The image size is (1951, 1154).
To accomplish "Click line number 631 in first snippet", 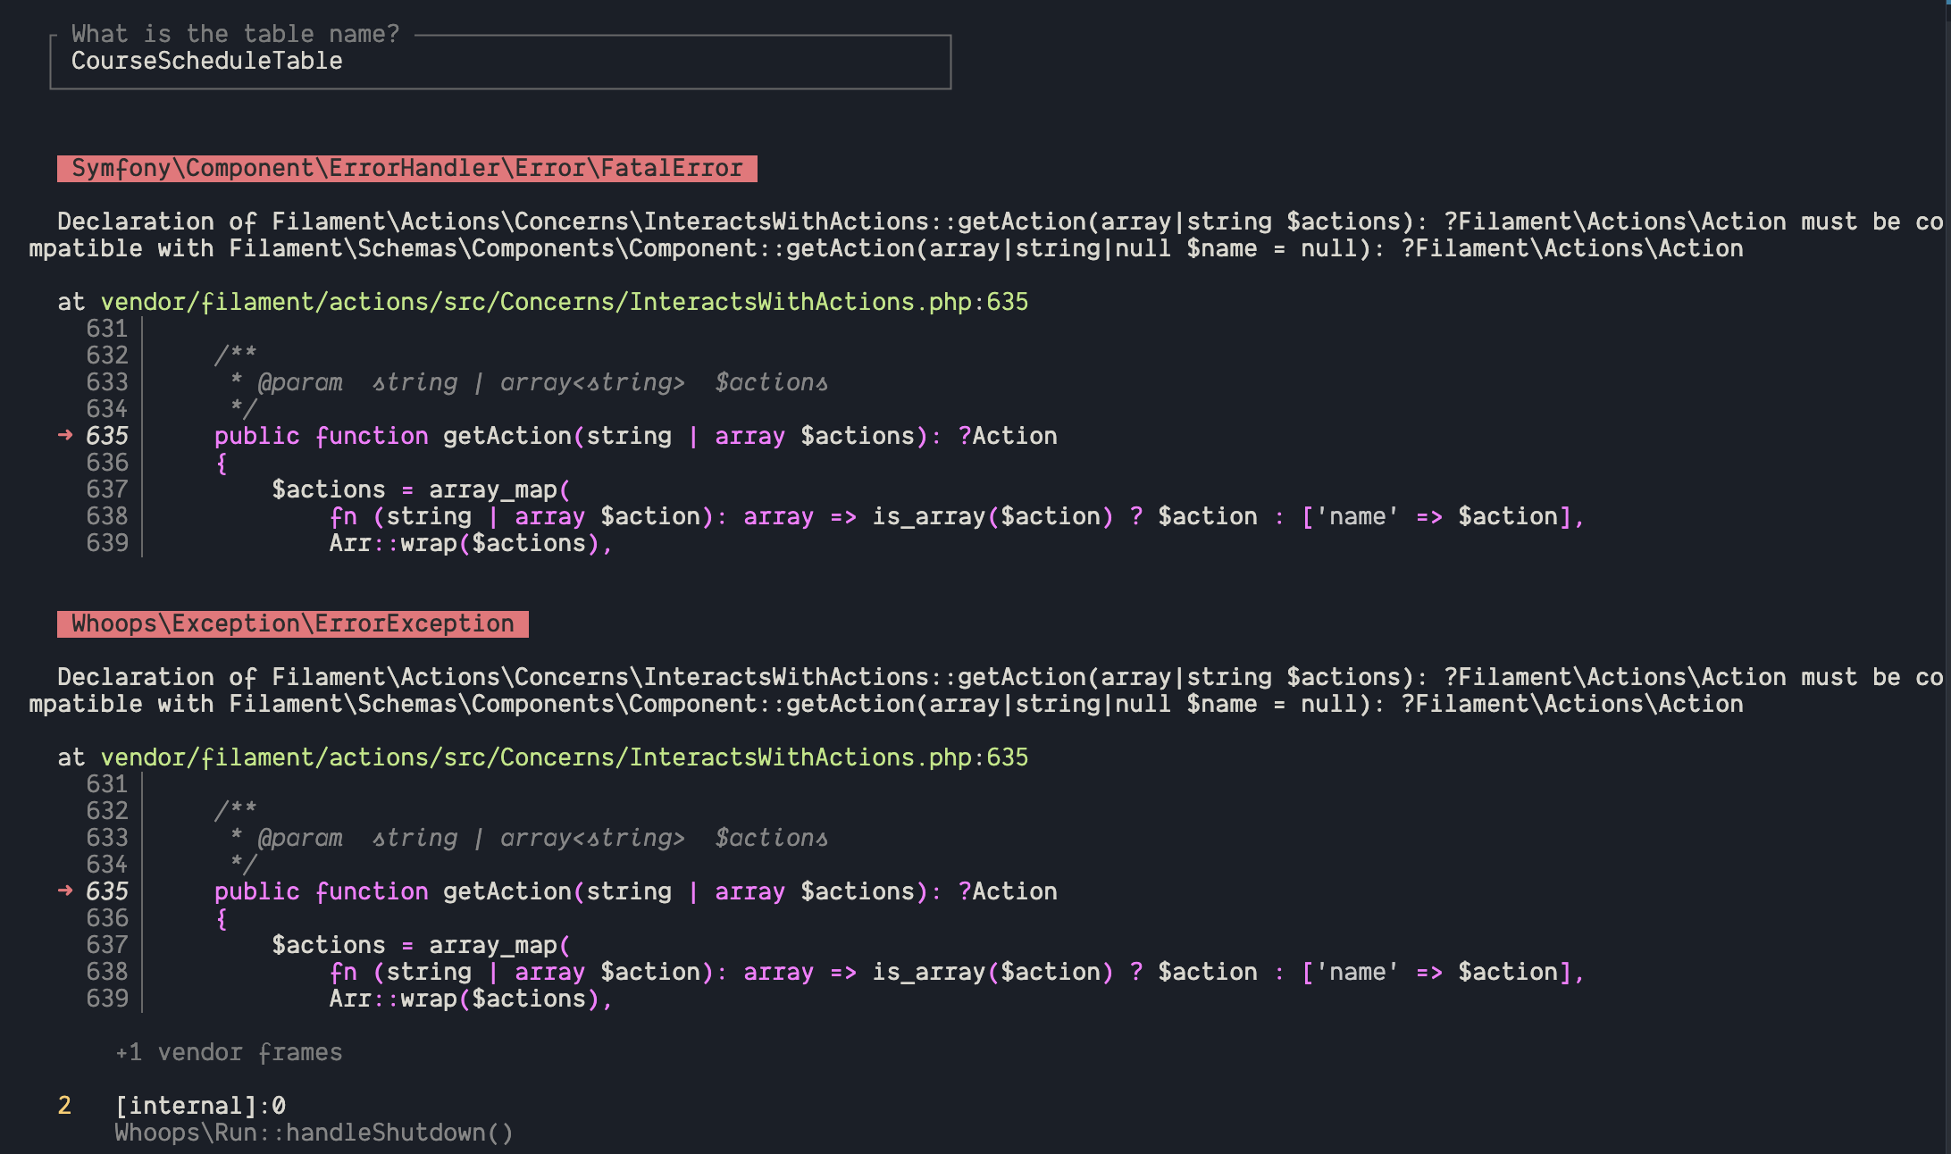I will (107, 330).
